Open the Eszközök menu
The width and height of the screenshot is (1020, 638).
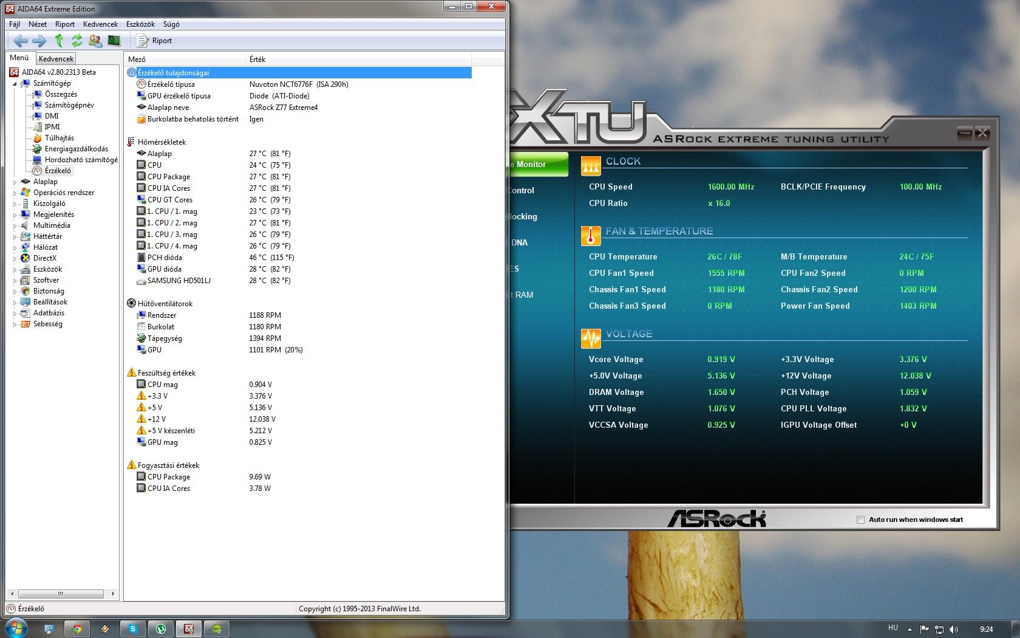(x=140, y=24)
